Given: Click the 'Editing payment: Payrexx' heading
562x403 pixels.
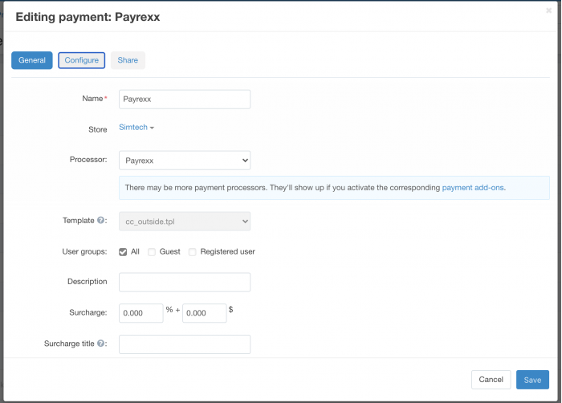Looking at the screenshot, I should (88, 17).
